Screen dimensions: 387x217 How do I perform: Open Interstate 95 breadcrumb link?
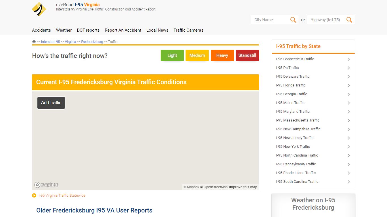coord(50,42)
